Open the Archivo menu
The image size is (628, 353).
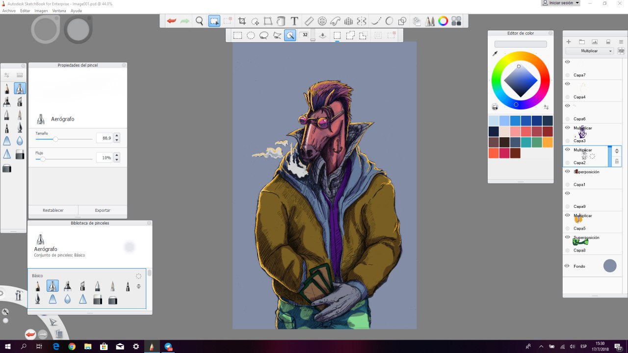9,10
